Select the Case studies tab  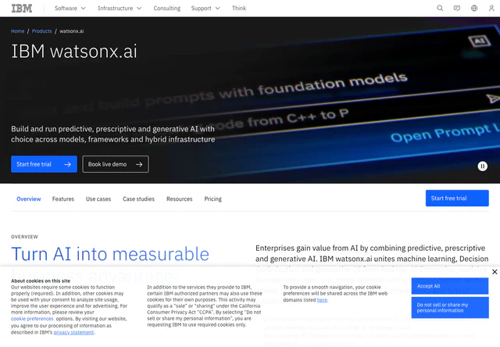click(x=139, y=199)
